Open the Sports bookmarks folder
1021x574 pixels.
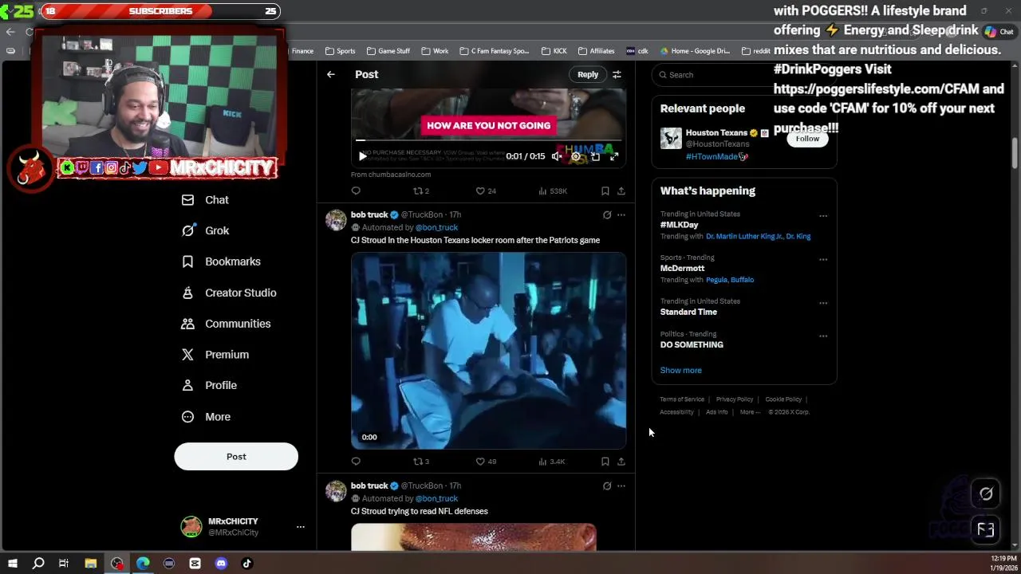340,51
